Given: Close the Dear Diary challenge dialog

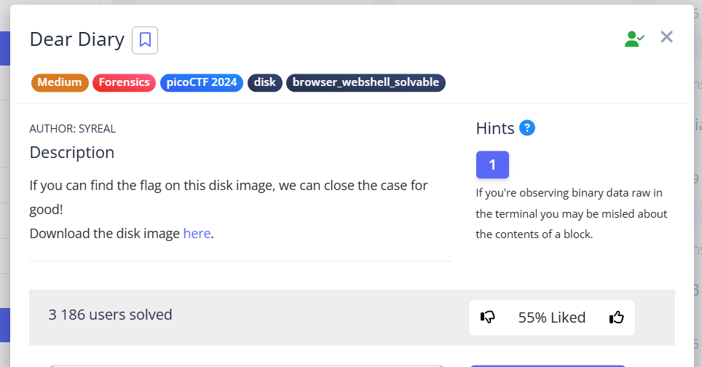Looking at the screenshot, I should point(666,37).
